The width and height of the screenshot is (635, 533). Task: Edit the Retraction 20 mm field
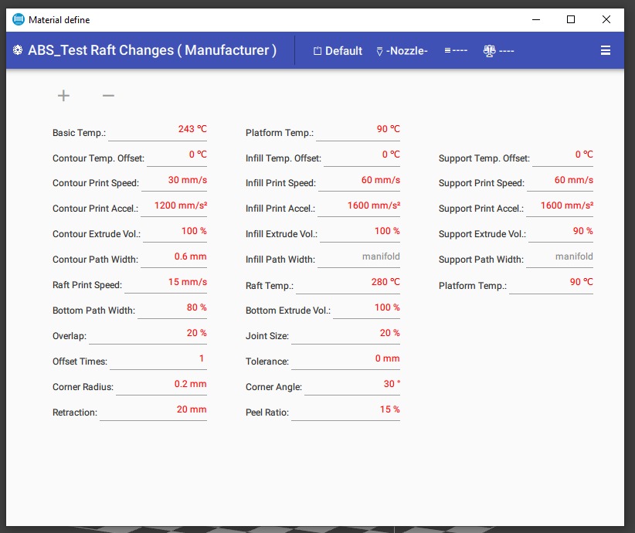point(153,410)
